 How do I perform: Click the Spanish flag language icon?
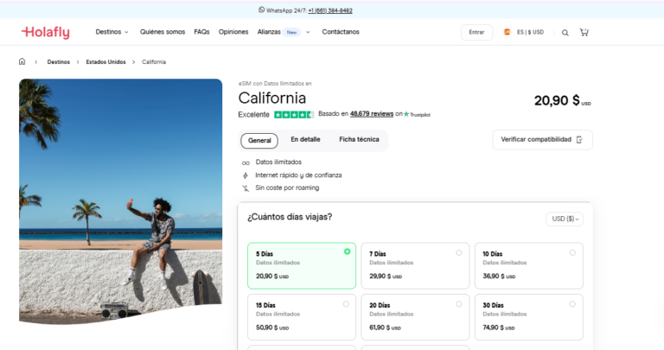coord(508,32)
